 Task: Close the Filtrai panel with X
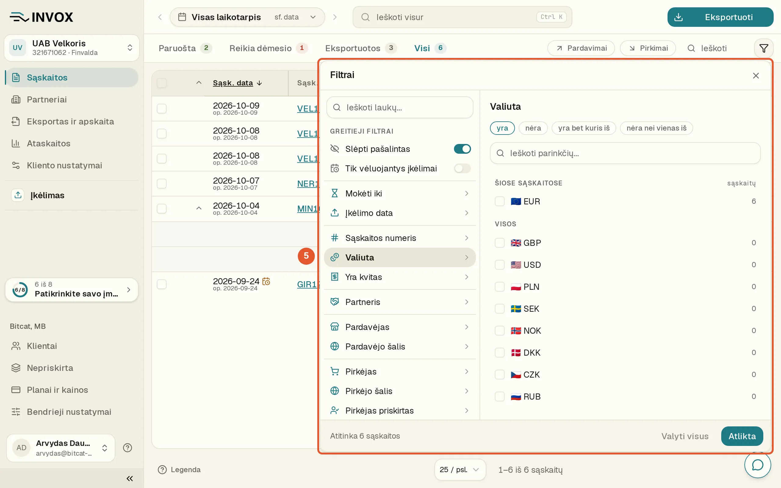(x=756, y=76)
